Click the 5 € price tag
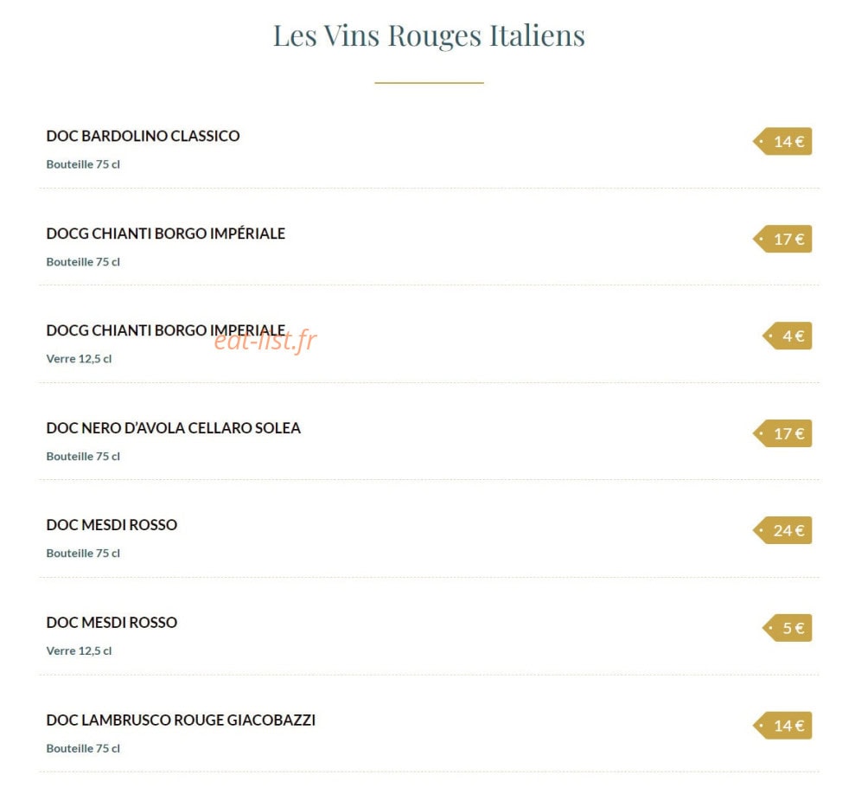Screen dimensions: 855x807 coord(788,628)
